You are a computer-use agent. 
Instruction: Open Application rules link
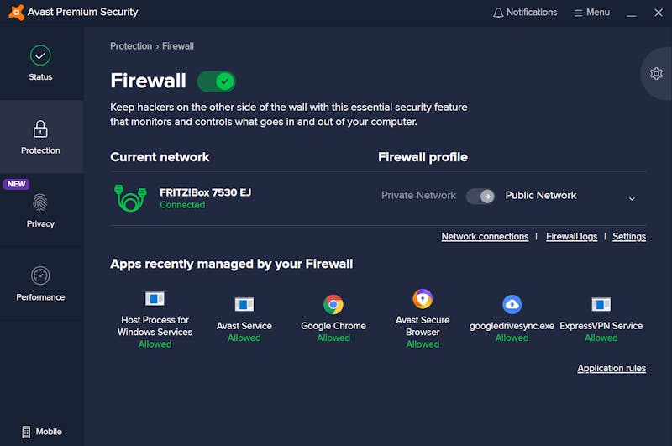tap(612, 369)
